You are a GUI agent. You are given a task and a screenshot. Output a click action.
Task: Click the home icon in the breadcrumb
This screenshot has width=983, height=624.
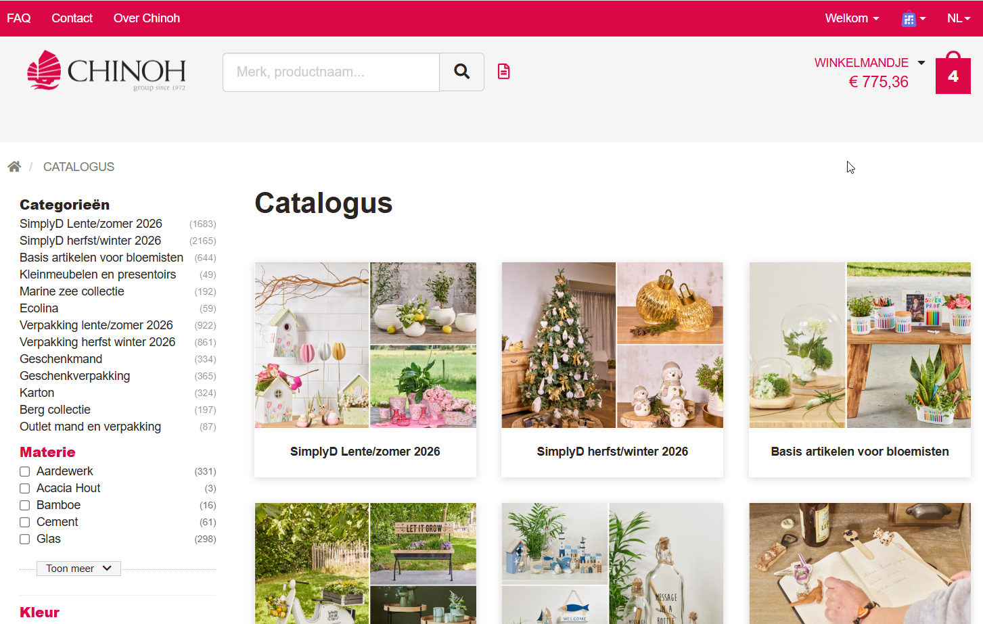pos(14,166)
